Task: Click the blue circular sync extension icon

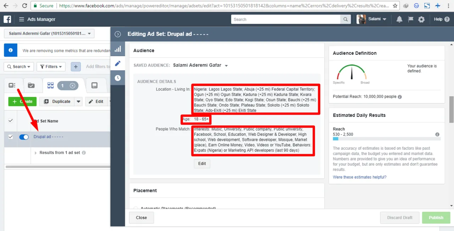Action: [416, 6]
